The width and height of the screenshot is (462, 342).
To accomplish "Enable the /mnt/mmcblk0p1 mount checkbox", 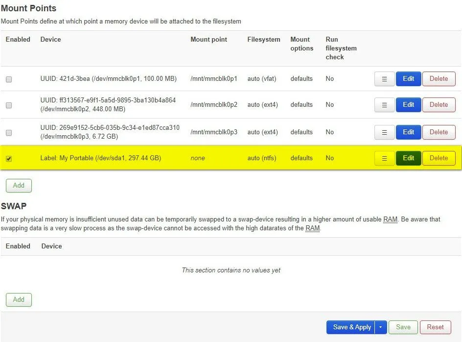I will [x=9, y=79].
